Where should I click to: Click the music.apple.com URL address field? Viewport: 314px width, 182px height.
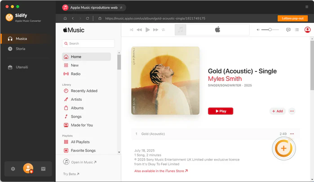(x=155, y=18)
